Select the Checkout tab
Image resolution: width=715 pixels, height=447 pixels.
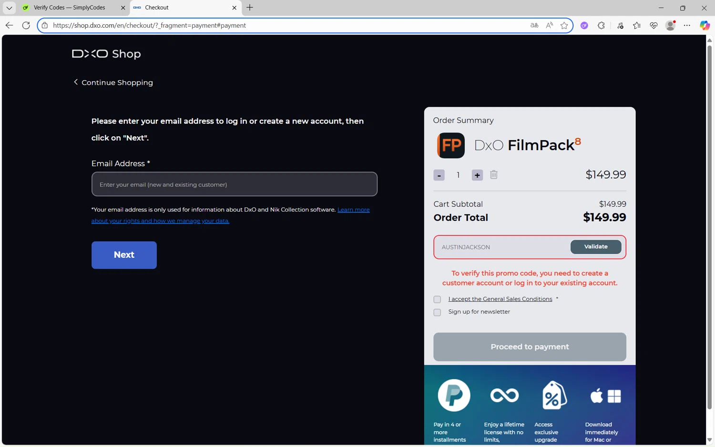181,8
